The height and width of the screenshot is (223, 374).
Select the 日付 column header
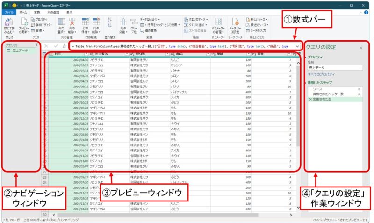point(68,54)
